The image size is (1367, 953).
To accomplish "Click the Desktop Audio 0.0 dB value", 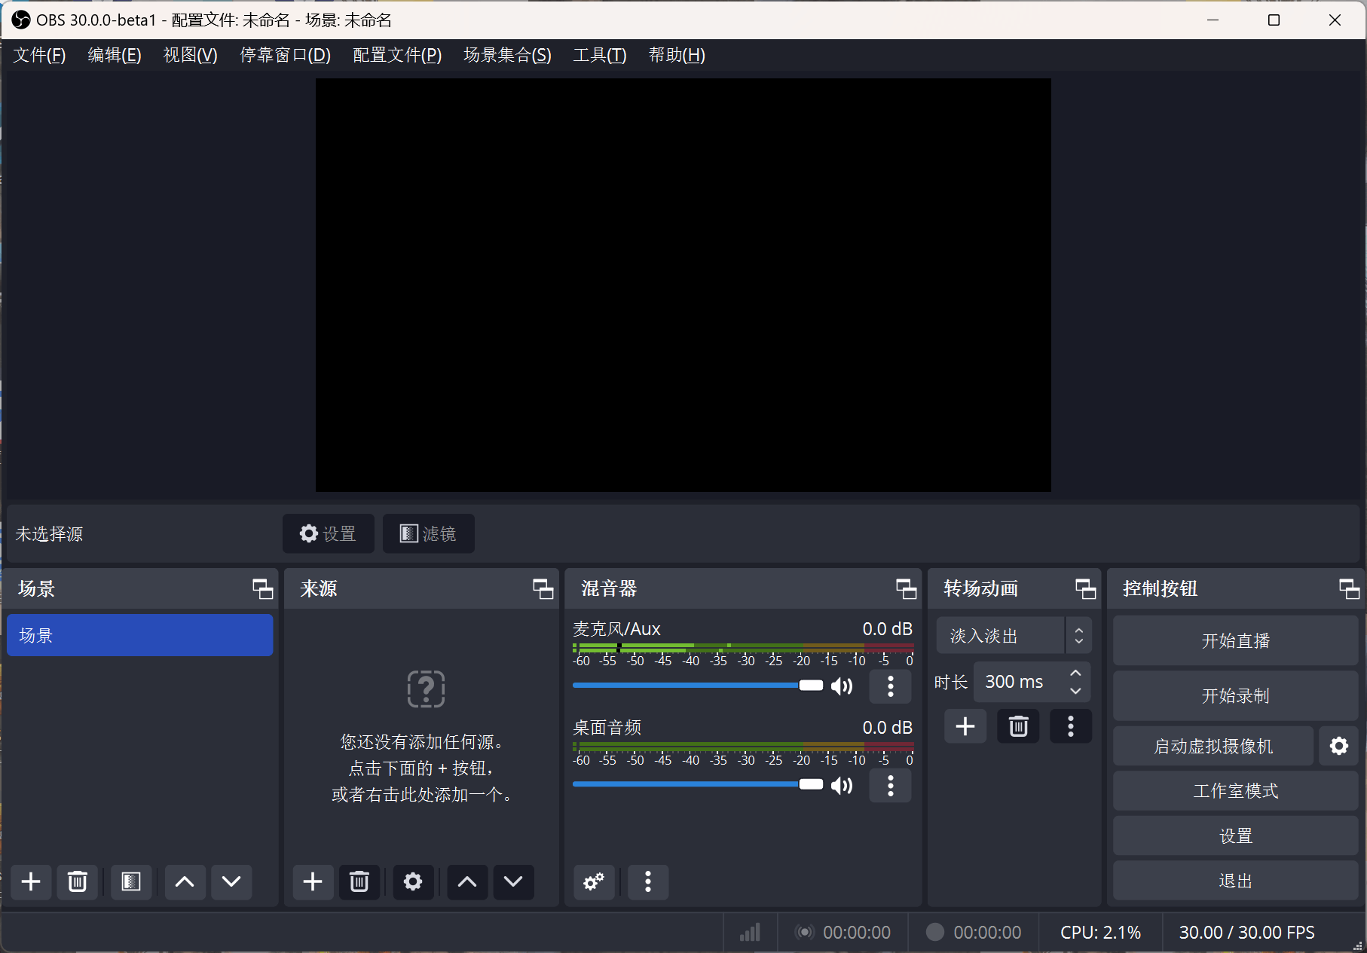I will pyautogui.click(x=888, y=728).
